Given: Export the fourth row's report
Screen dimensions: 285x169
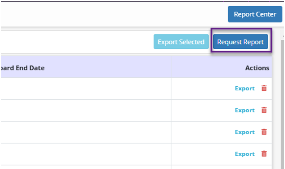Looking at the screenshot, I should pyautogui.click(x=245, y=154).
